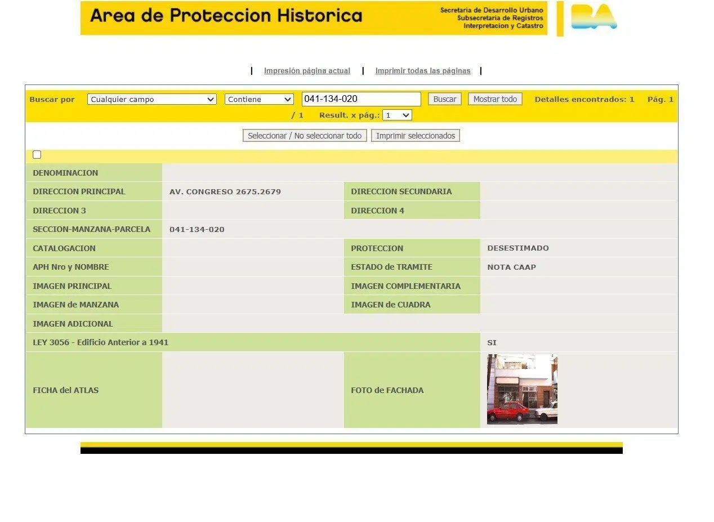Image resolution: width=714 pixels, height=522 pixels.
Task: Click the IMAGEN ADICIONAL label
Action: 73,324
